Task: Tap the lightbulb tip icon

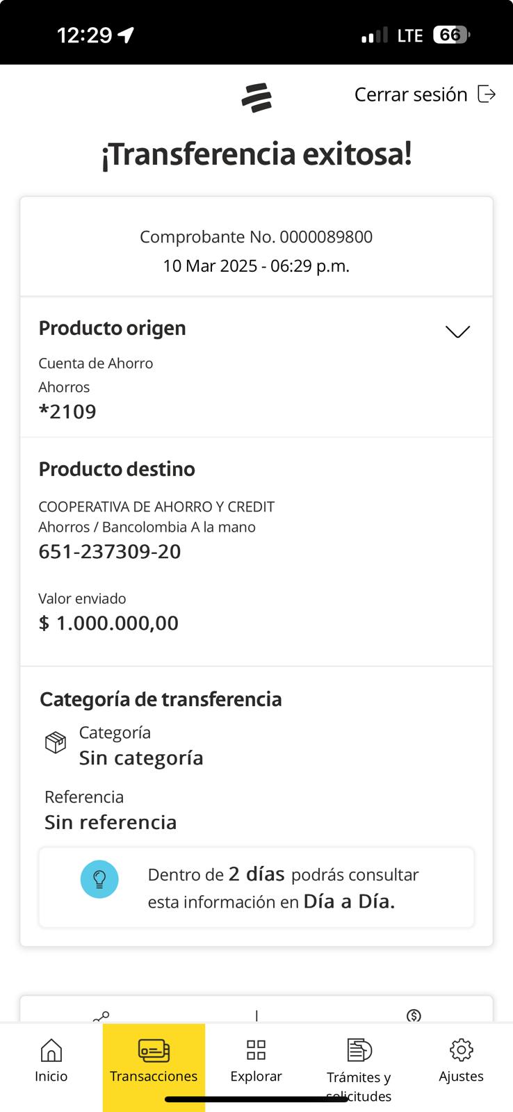Action: (x=99, y=879)
